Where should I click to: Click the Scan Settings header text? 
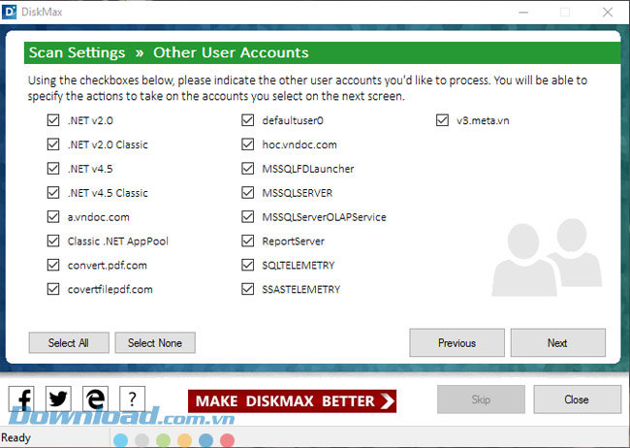click(x=77, y=52)
